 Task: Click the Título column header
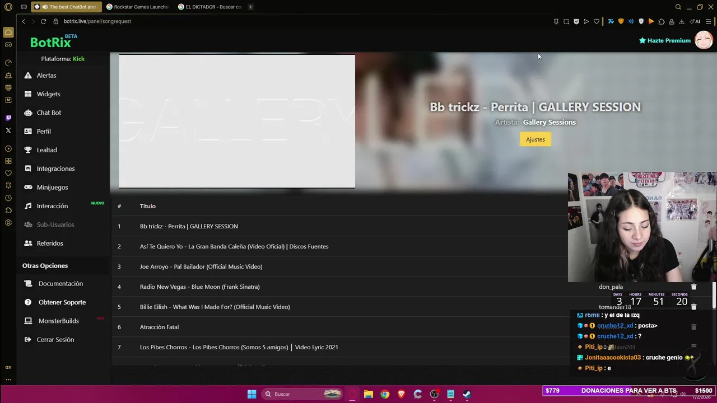[148, 206]
